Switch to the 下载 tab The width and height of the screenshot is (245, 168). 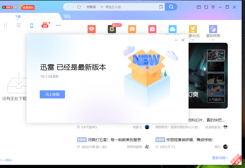(18, 16)
